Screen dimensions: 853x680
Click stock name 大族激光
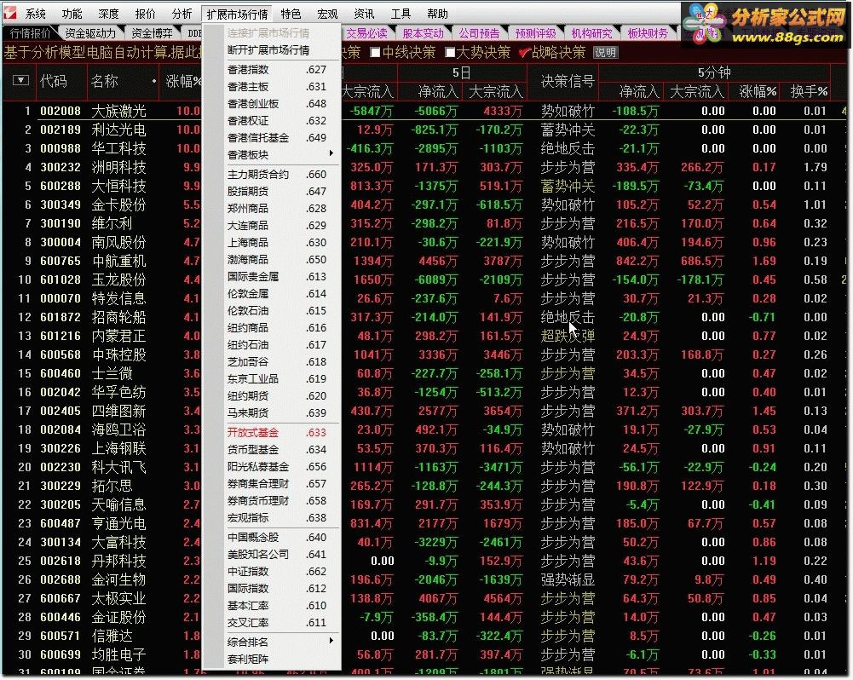coord(118,111)
